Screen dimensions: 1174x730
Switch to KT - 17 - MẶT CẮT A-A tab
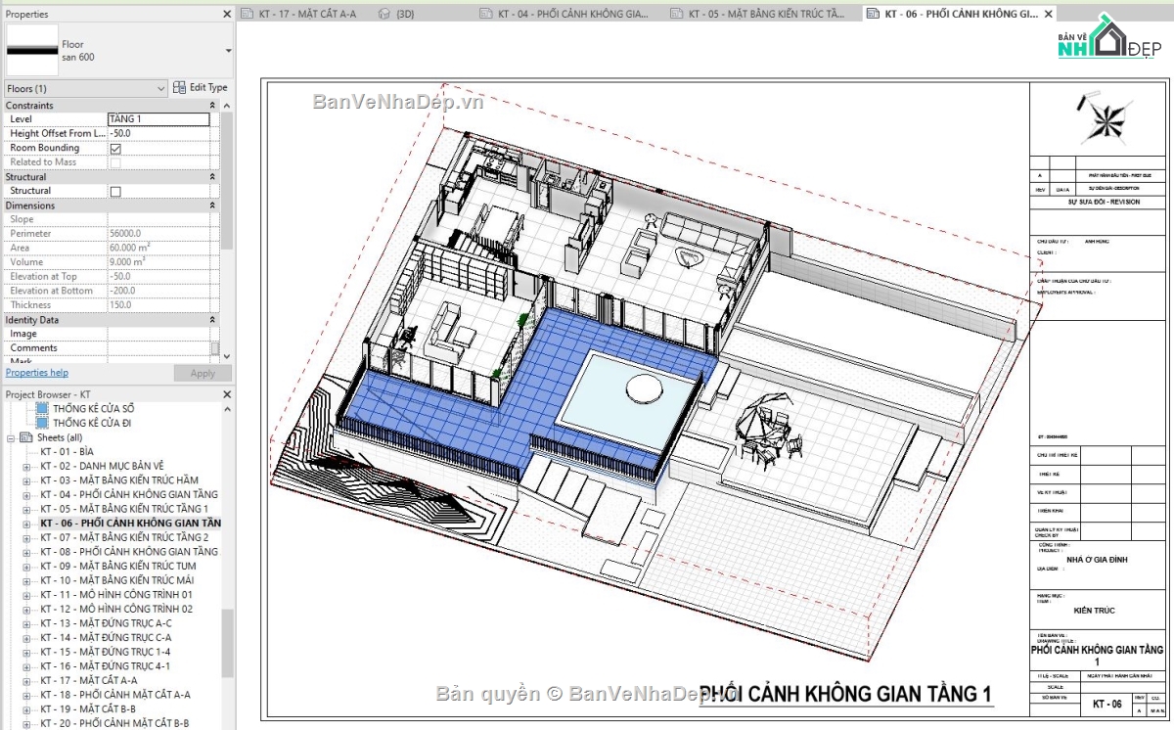coord(305,14)
